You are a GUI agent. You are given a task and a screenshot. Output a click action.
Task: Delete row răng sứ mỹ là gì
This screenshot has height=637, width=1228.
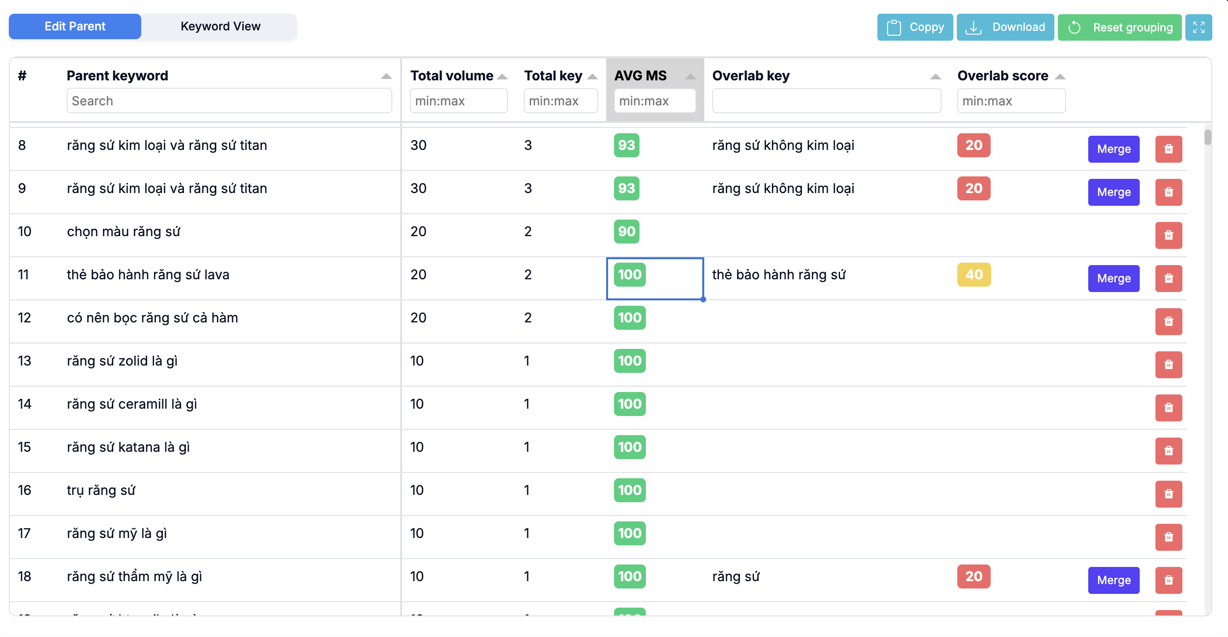[1168, 537]
